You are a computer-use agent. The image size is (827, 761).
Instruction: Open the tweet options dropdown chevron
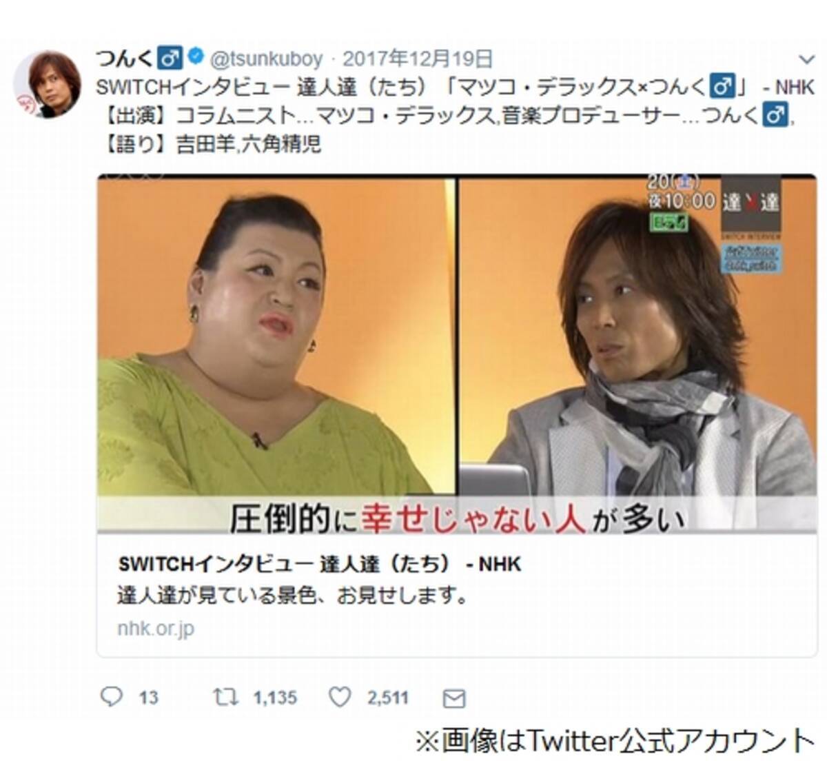(x=806, y=59)
